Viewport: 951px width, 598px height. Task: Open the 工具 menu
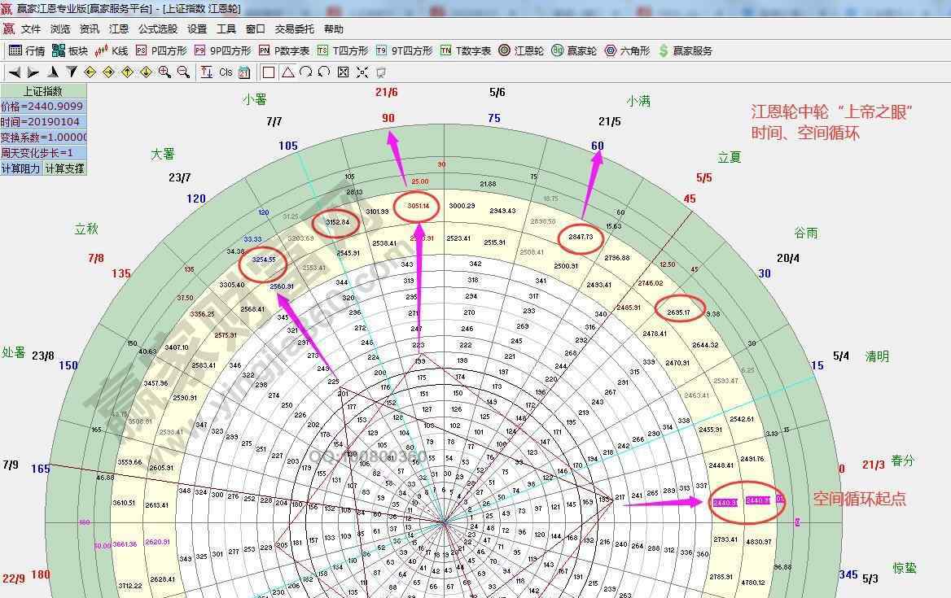coord(226,29)
